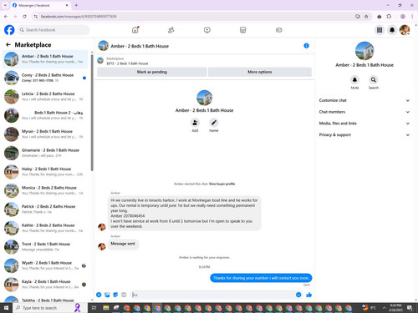Screen dimensions: 418x313
Task: Expand the Privacy & support section
Action: tap(364, 134)
